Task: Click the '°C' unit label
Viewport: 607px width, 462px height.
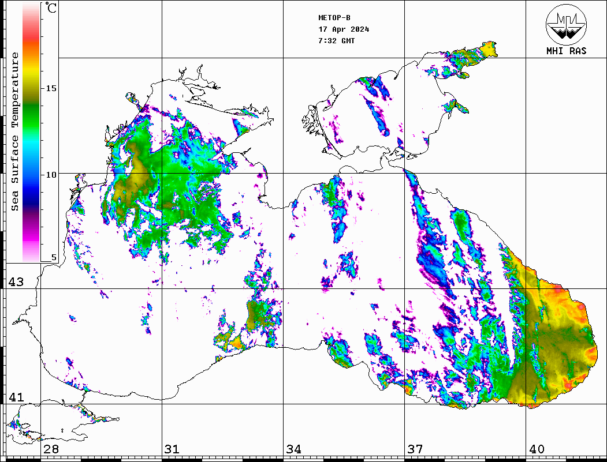Action: [x=51, y=7]
